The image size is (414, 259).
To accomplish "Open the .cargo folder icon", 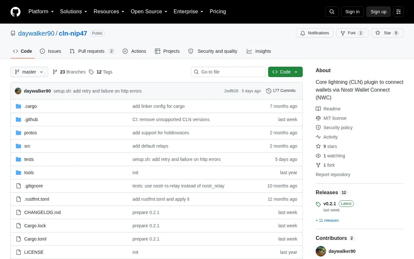I will 18,106.
